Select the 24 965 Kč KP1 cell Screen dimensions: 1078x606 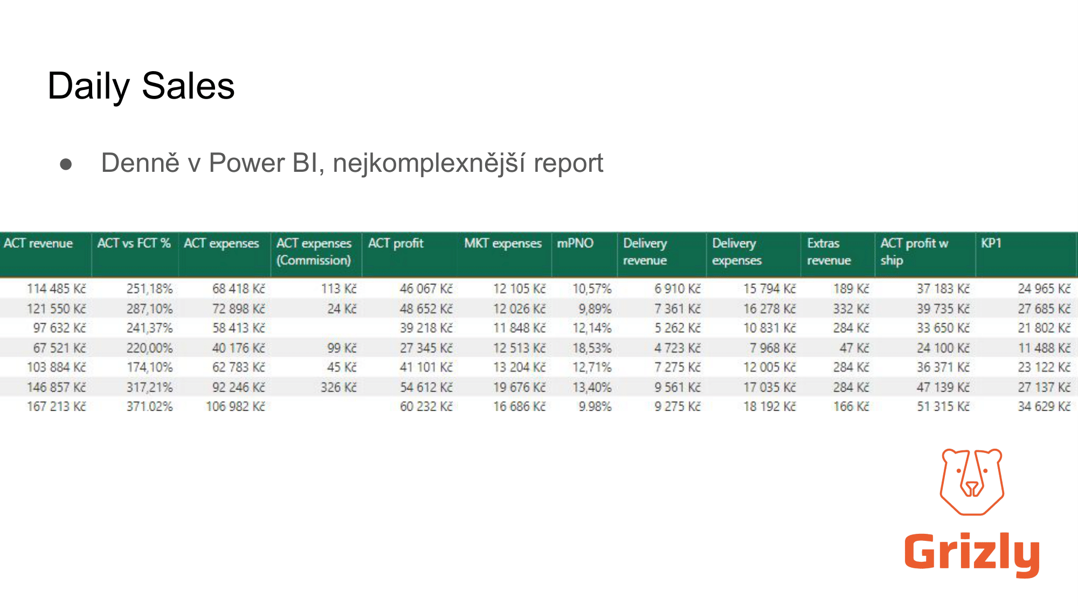pos(1044,289)
